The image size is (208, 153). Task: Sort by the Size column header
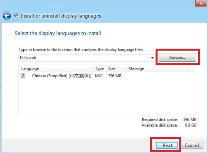pyautogui.click(x=116, y=69)
